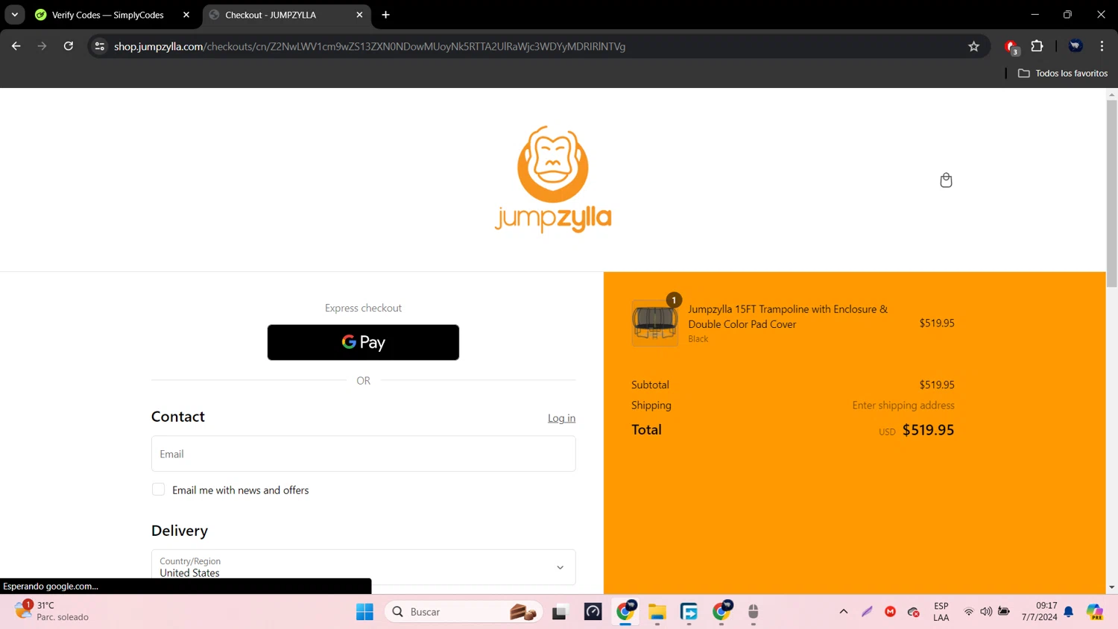Click the Express checkout heading
The image size is (1118, 629).
tap(363, 308)
